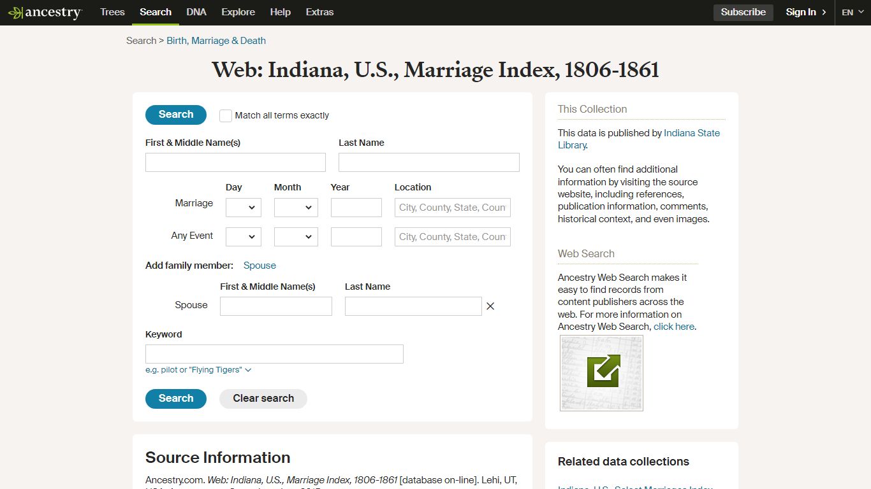Open the Web Search external link image
Image resolution: width=871 pixels, height=489 pixels.
[601, 373]
